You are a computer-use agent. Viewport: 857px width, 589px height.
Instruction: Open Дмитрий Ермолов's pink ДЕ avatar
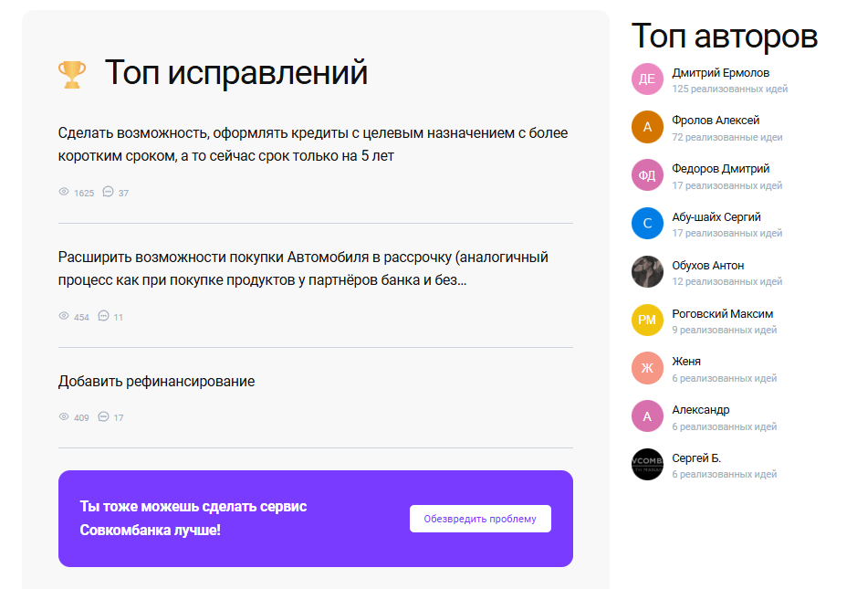pos(647,79)
